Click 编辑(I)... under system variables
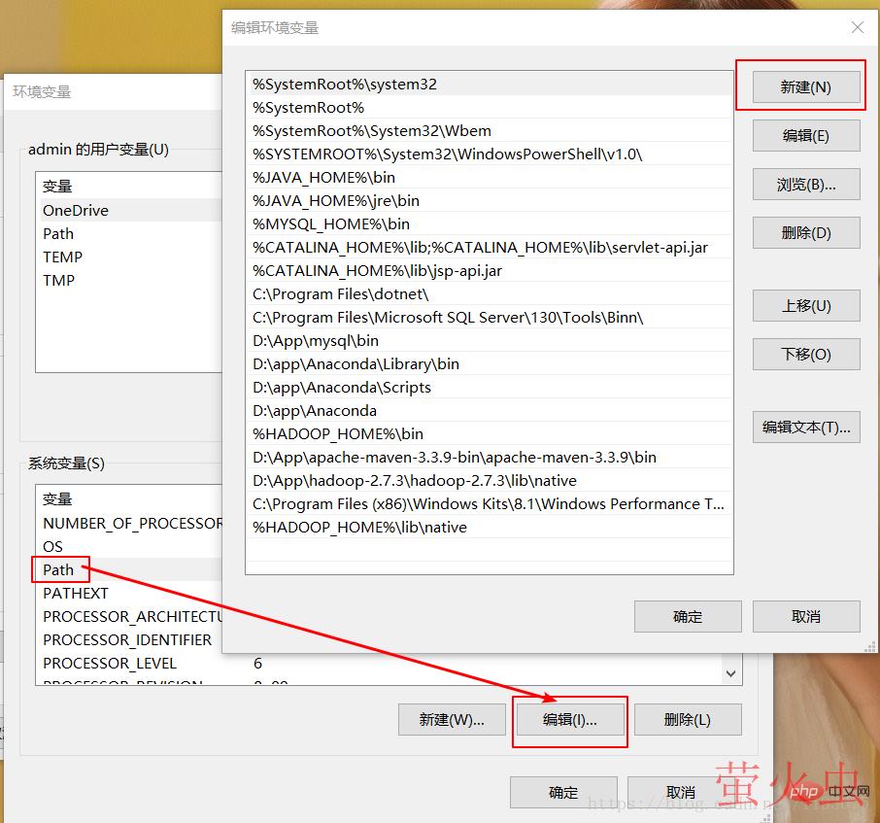 570,720
